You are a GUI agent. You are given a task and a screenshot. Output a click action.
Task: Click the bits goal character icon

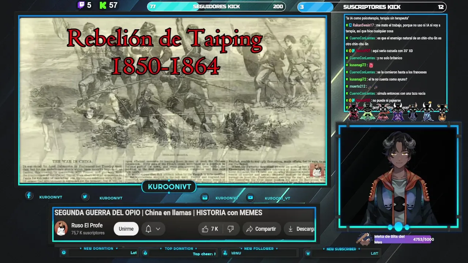[x=365, y=239]
